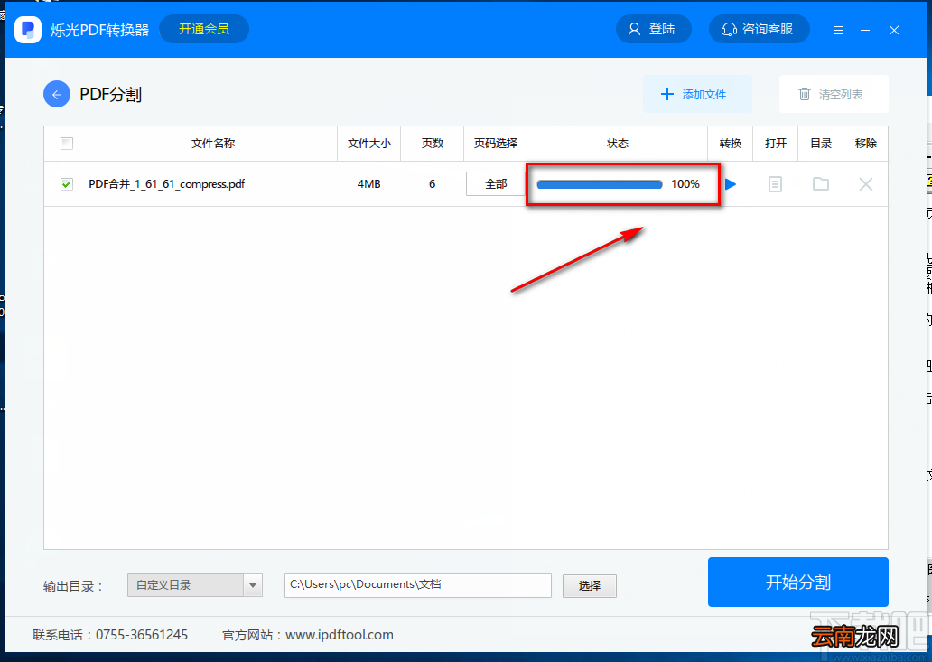Add a file with 添加文件

pyautogui.click(x=697, y=94)
